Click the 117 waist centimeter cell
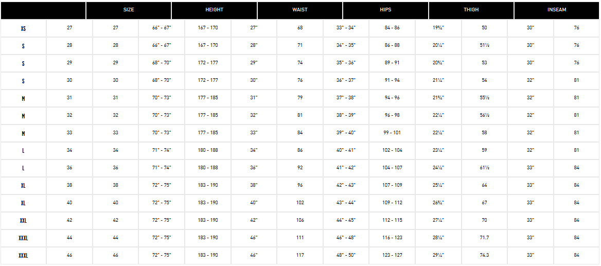This screenshot has width=601, height=266. point(300,255)
